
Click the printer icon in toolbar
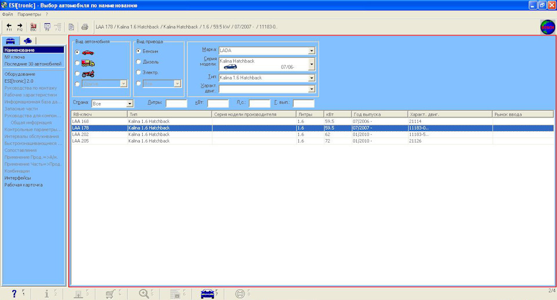(84, 27)
